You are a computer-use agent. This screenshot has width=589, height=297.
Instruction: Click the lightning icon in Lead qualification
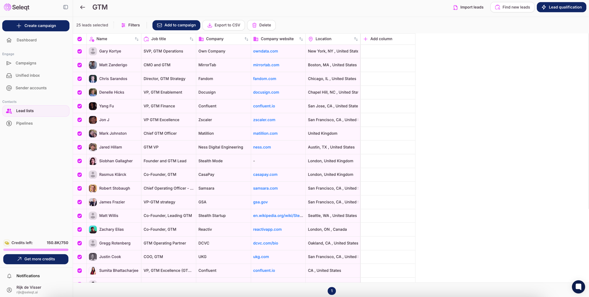(x=544, y=7)
